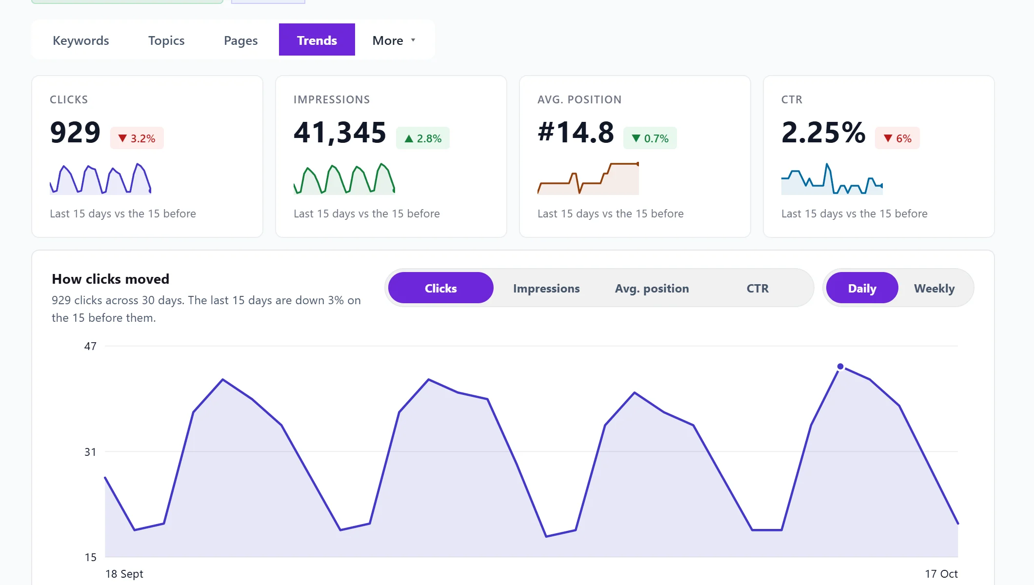Click the 2.25% CTR value

[x=823, y=132]
